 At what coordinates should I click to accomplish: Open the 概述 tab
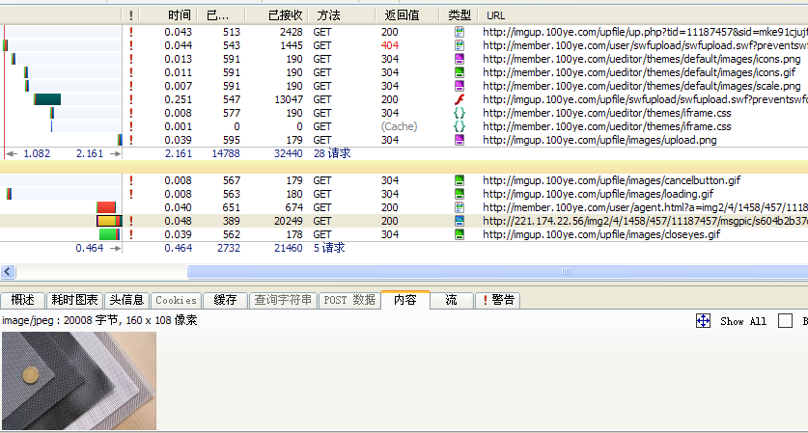[x=22, y=300]
